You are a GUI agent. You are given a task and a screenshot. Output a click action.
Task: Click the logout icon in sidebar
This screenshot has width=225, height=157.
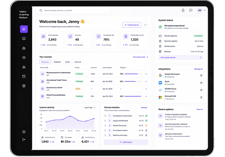(24, 139)
